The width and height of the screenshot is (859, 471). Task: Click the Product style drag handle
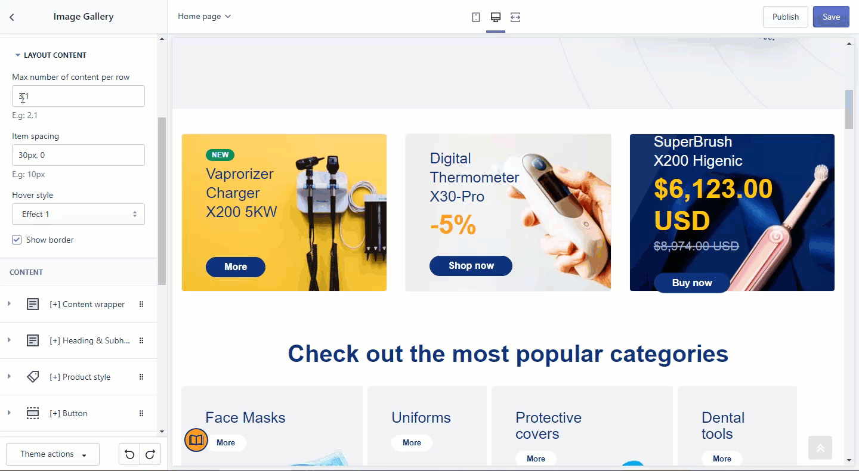(141, 377)
